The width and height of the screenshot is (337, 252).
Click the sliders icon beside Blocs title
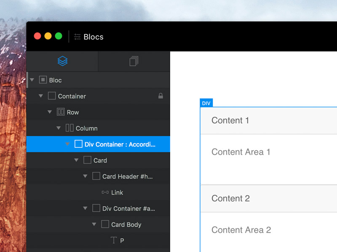click(x=77, y=37)
